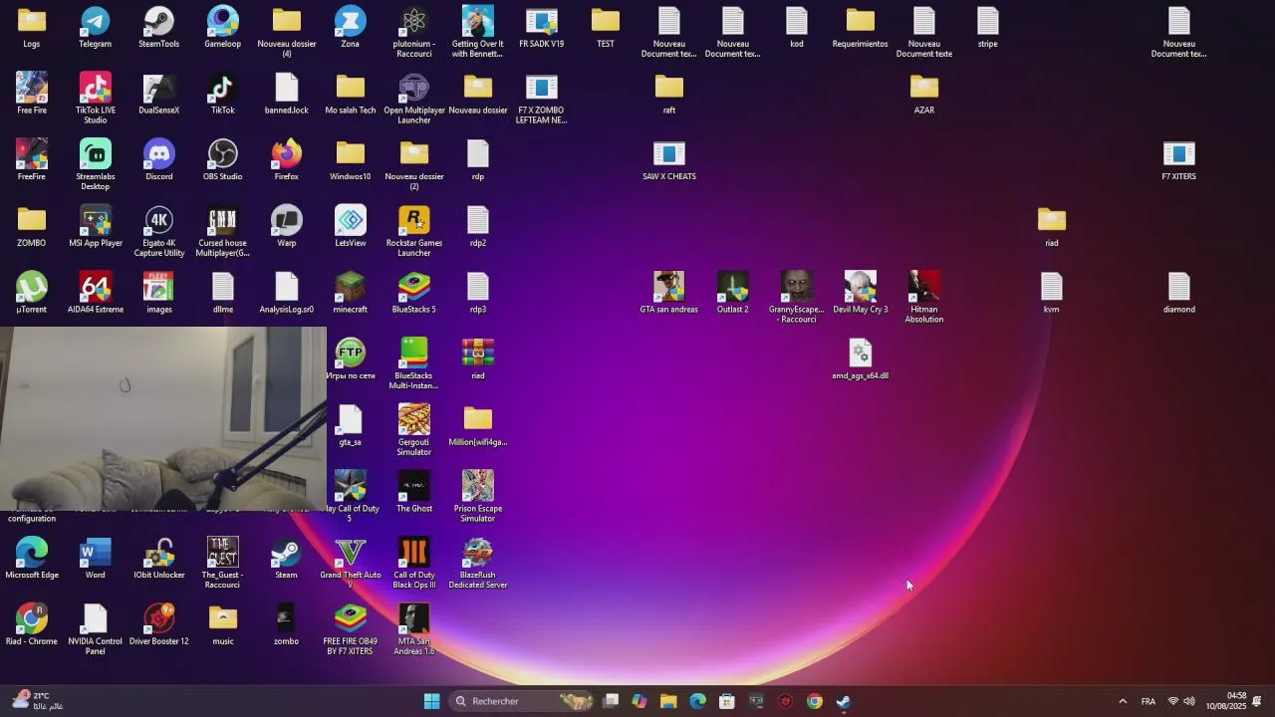
Task: Select the BlazeRush Dedicated Server icon
Action: point(478,563)
